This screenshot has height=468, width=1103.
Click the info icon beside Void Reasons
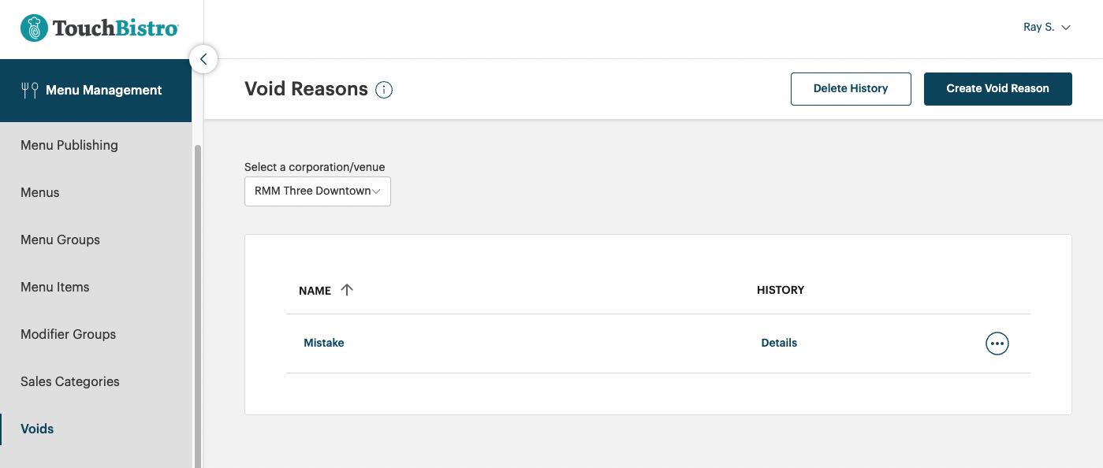click(x=383, y=89)
